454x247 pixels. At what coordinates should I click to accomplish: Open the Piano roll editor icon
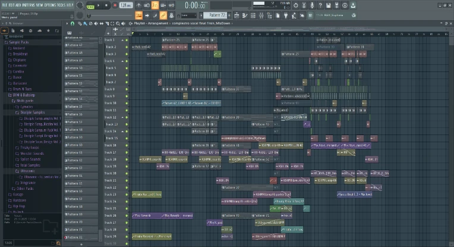tap(245, 15)
